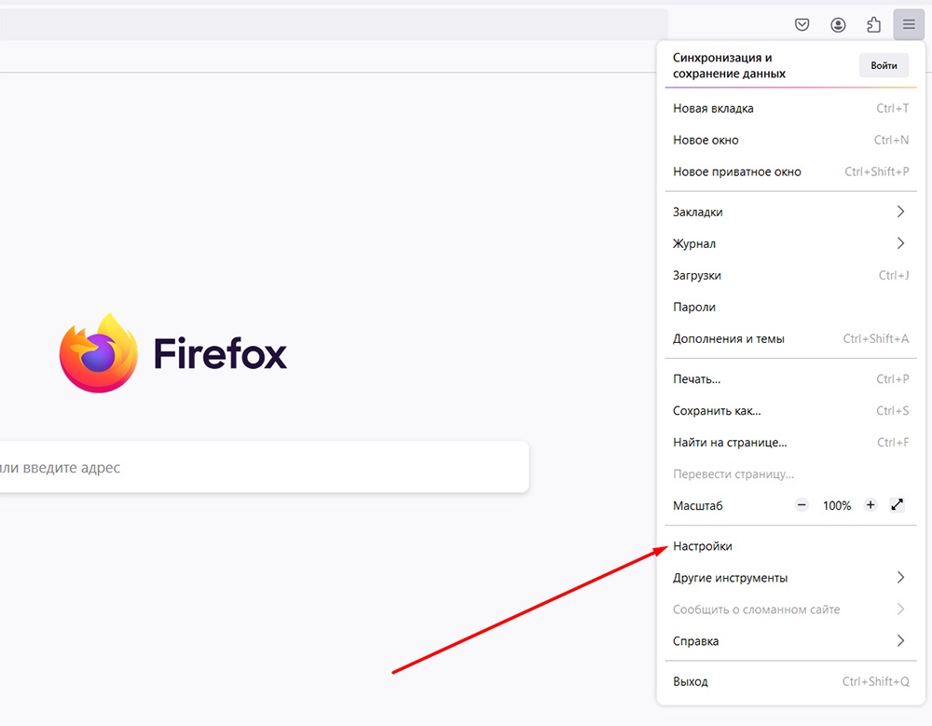
Task: Open Дополнения и темы
Action: pyautogui.click(x=790, y=338)
